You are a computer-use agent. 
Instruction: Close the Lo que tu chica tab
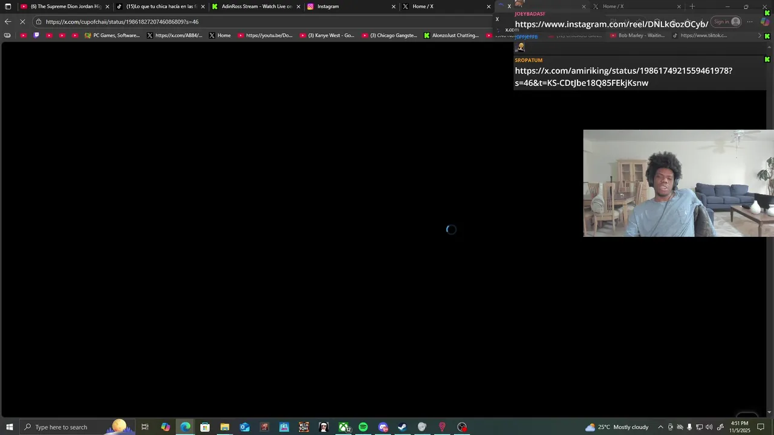coord(203,7)
